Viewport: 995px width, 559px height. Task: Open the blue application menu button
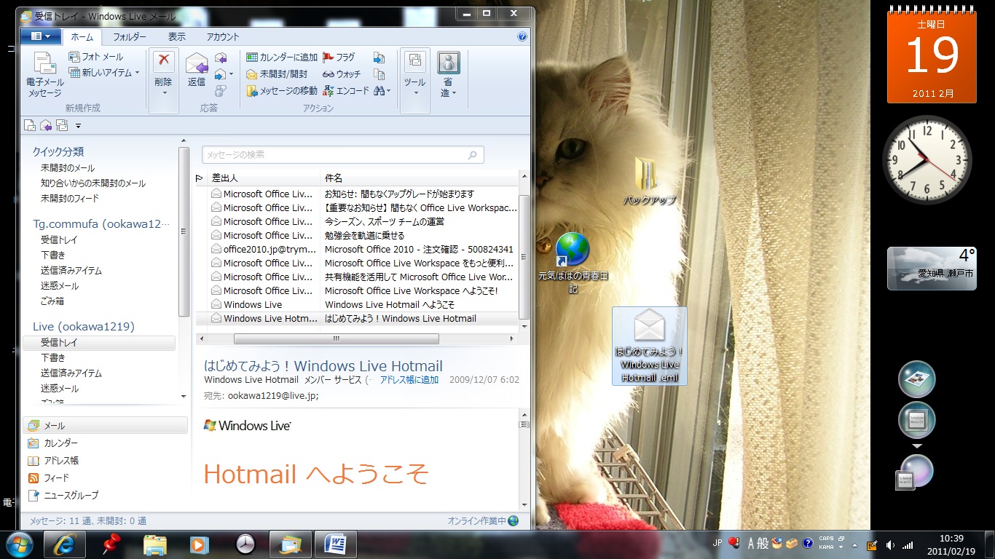[x=40, y=36]
